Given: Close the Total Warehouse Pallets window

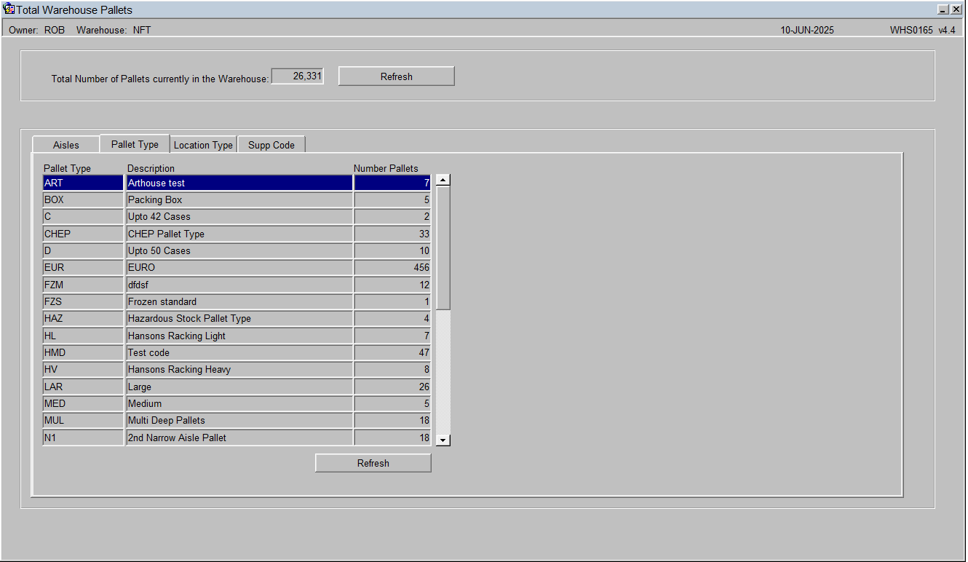Looking at the screenshot, I should (x=956, y=9).
